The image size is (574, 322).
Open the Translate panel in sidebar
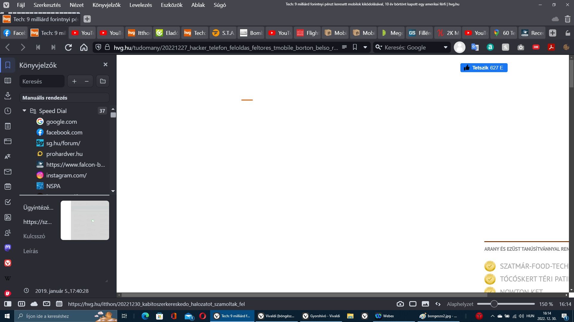[8, 157]
